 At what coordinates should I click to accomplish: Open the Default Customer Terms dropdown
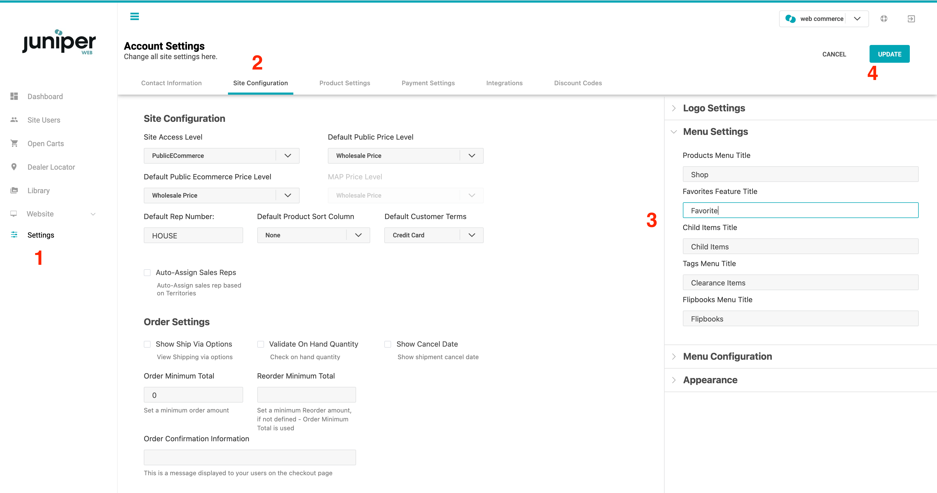(433, 235)
